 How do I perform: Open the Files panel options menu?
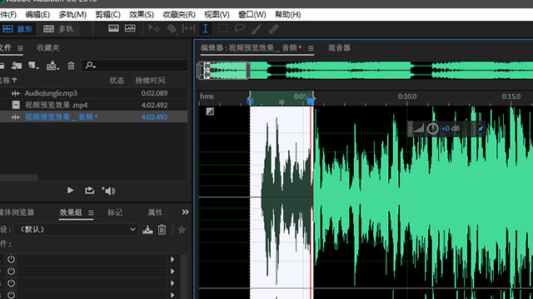coord(20,48)
